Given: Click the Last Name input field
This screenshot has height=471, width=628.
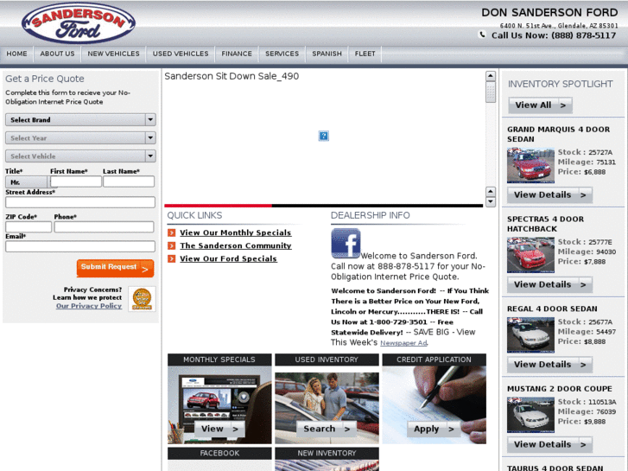Looking at the screenshot, I should (x=129, y=181).
